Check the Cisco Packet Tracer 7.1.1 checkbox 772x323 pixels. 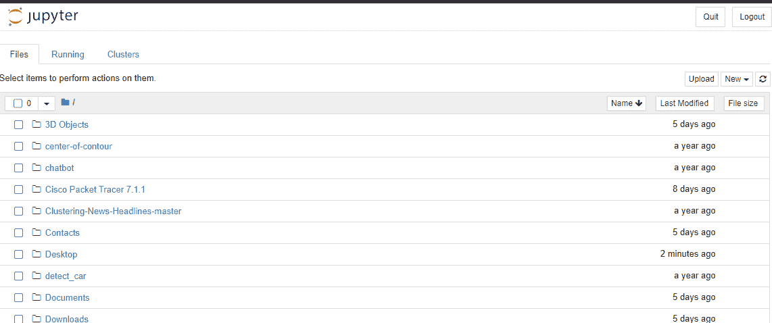pyautogui.click(x=18, y=189)
